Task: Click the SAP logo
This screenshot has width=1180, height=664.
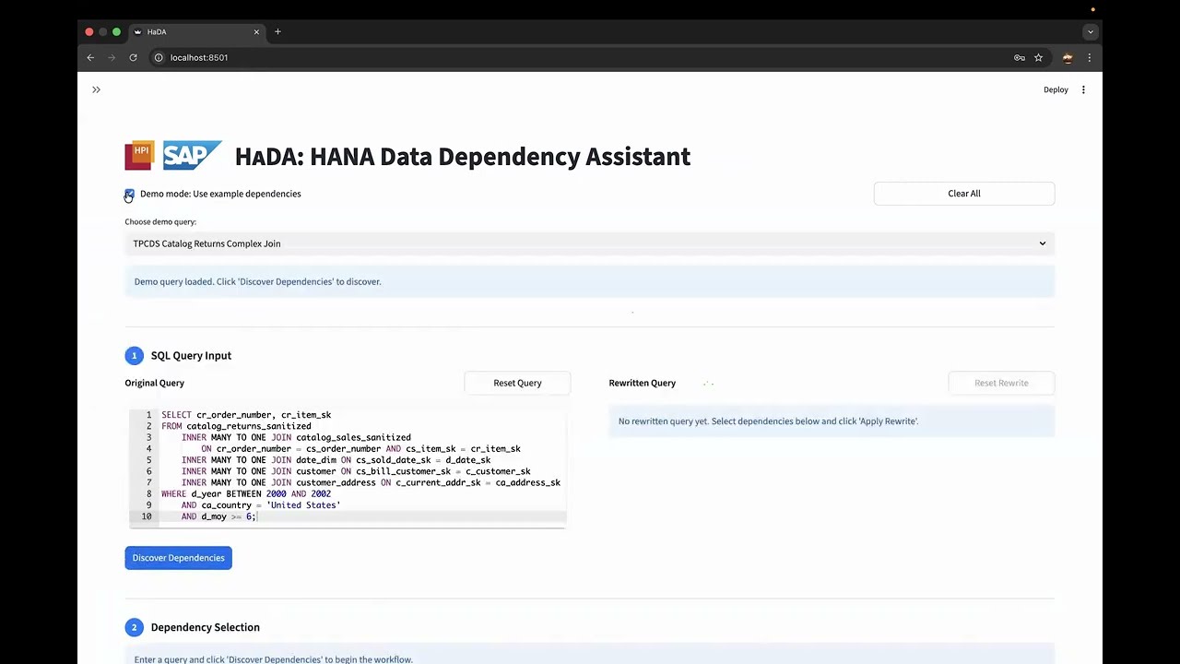Action: tap(192, 155)
